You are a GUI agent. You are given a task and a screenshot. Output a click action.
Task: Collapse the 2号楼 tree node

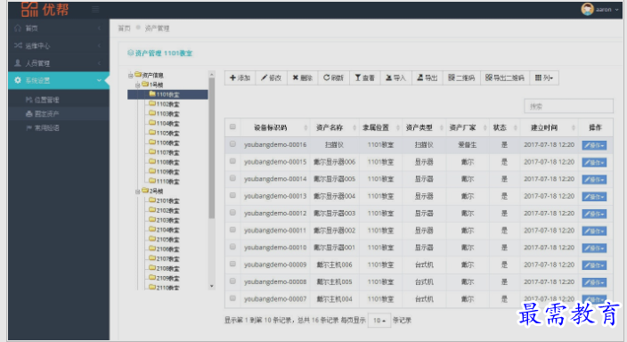point(137,191)
